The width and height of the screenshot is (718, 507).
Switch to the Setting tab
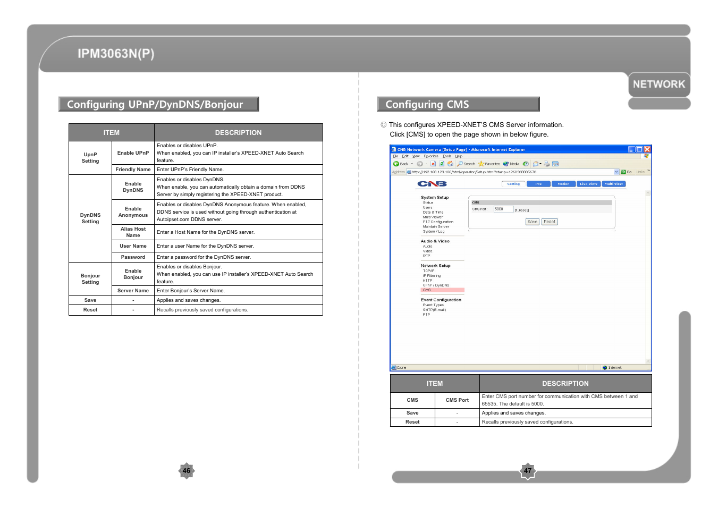click(x=513, y=184)
